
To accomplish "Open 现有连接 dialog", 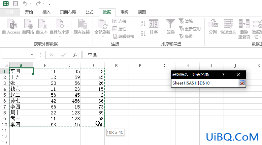I will click(x=82, y=27).
